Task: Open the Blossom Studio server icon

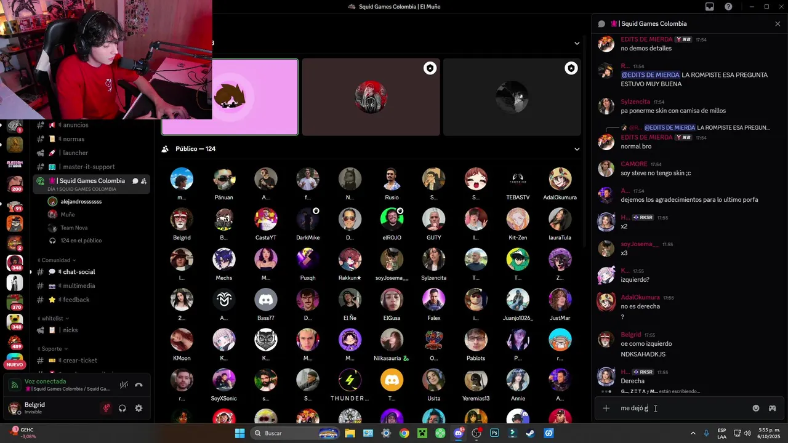Action: tap(15, 164)
